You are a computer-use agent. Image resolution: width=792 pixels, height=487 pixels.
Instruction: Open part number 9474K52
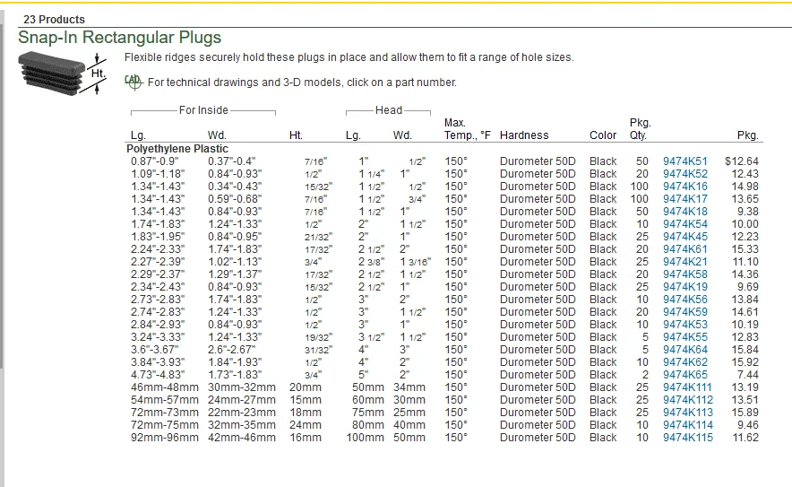pyautogui.click(x=684, y=174)
